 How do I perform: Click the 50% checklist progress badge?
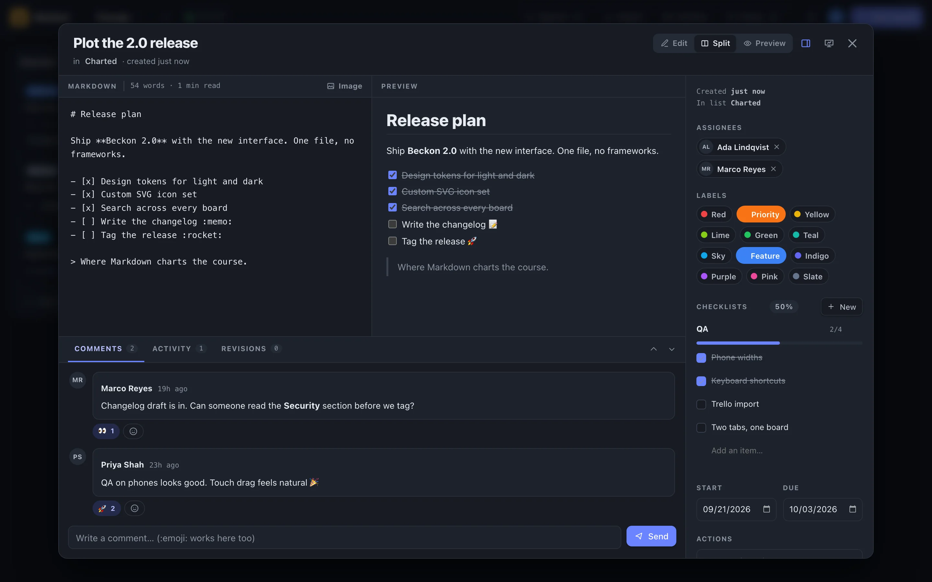point(784,307)
